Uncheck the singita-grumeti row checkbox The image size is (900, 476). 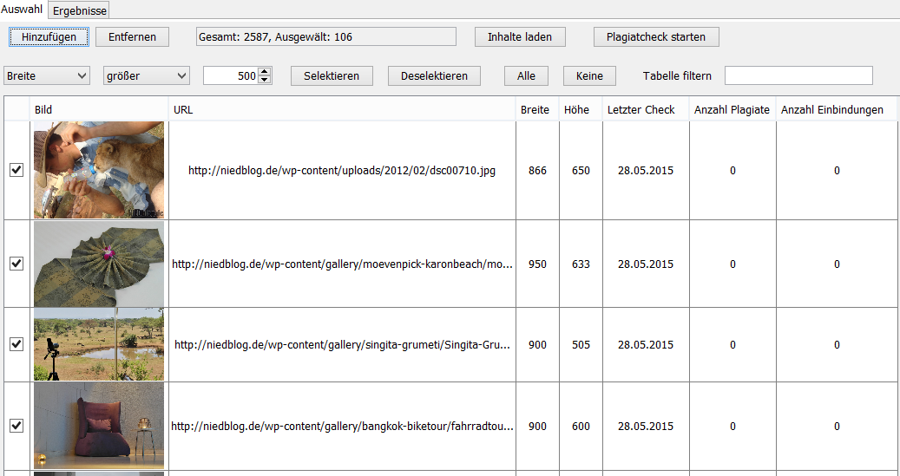[x=16, y=344]
